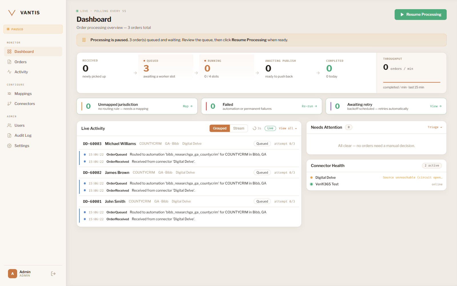The height and width of the screenshot is (286, 457).
Task: Click the refresh 3s polling icon
Action: (254, 128)
